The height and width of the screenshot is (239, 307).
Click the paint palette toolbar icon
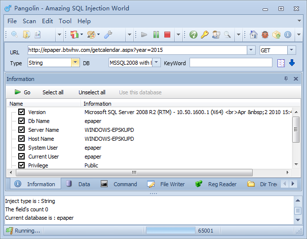(91, 35)
